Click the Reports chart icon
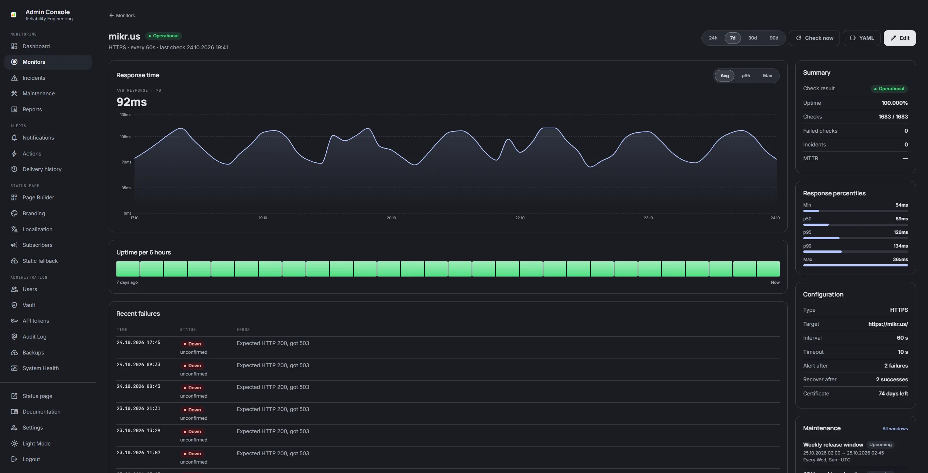Viewport: 928px width, 473px height. tap(14, 109)
